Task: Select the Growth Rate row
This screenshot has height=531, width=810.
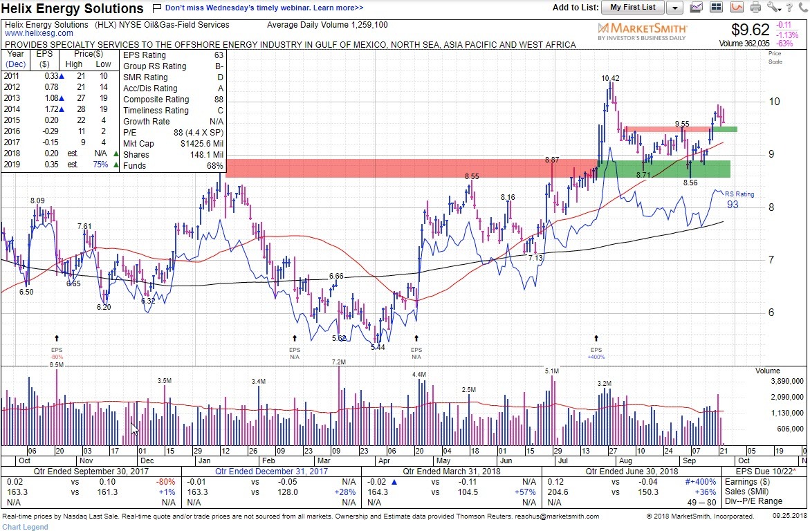Action: [173, 122]
